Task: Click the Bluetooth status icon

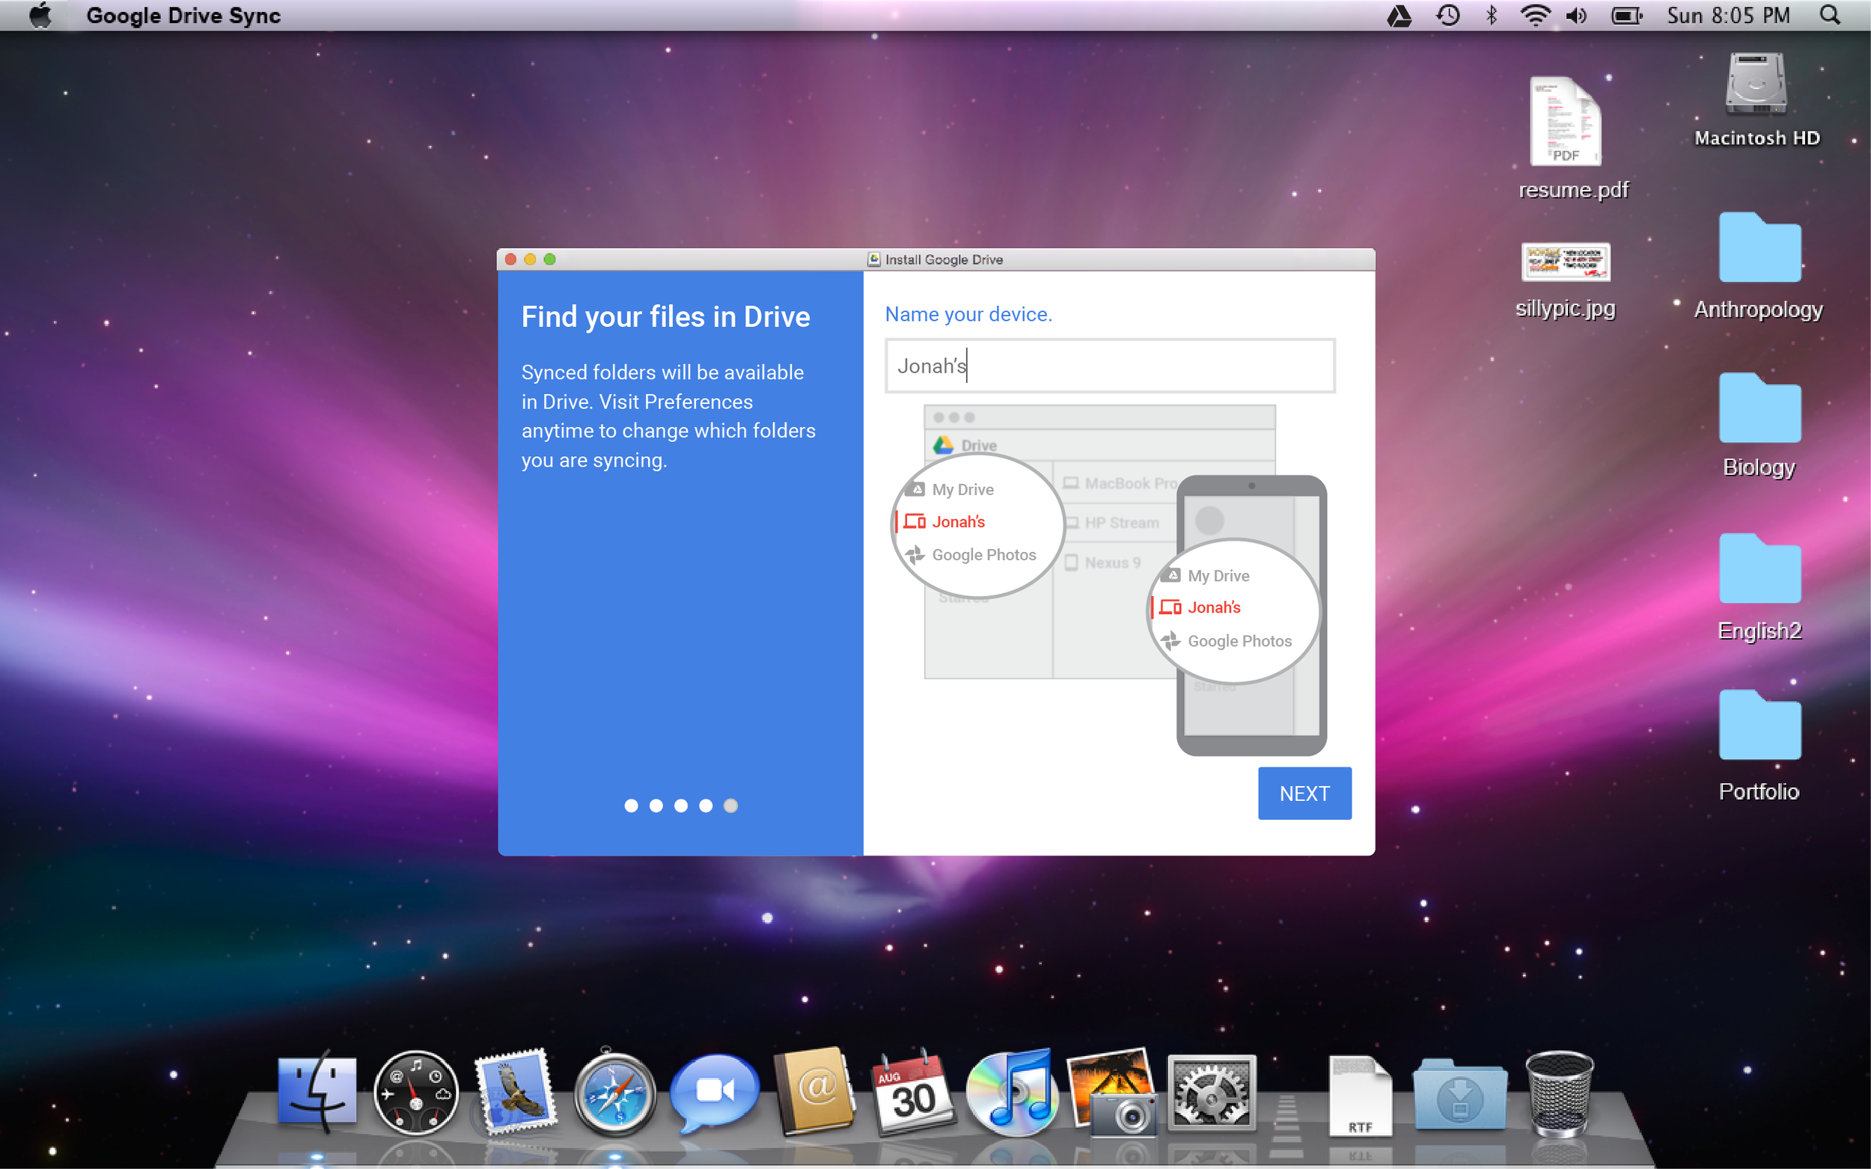Action: (1492, 16)
